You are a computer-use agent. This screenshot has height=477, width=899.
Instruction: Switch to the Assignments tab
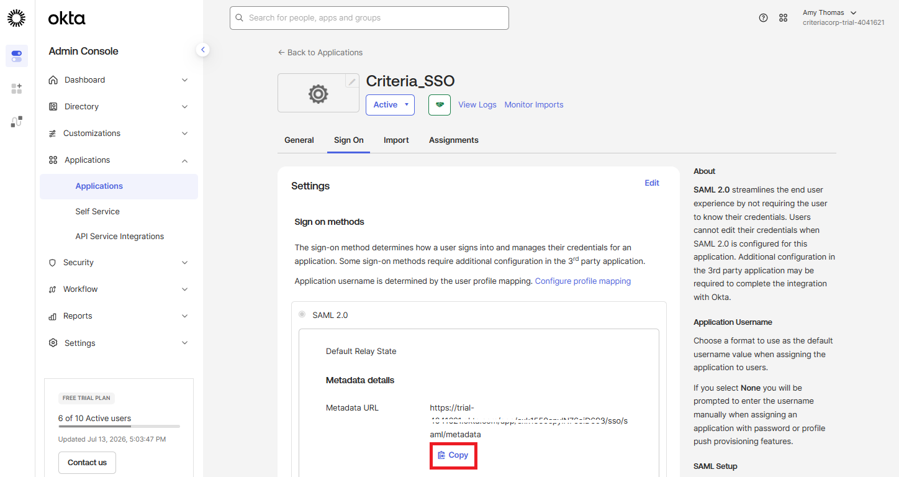pyautogui.click(x=454, y=140)
